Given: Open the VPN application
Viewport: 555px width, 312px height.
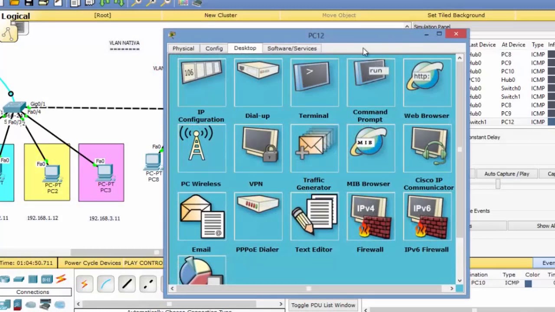Looking at the screenshot, I should point(258,149).
